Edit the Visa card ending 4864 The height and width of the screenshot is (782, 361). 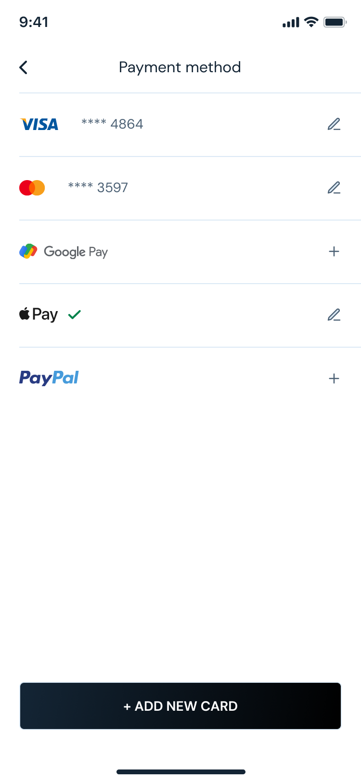(334, 124)
